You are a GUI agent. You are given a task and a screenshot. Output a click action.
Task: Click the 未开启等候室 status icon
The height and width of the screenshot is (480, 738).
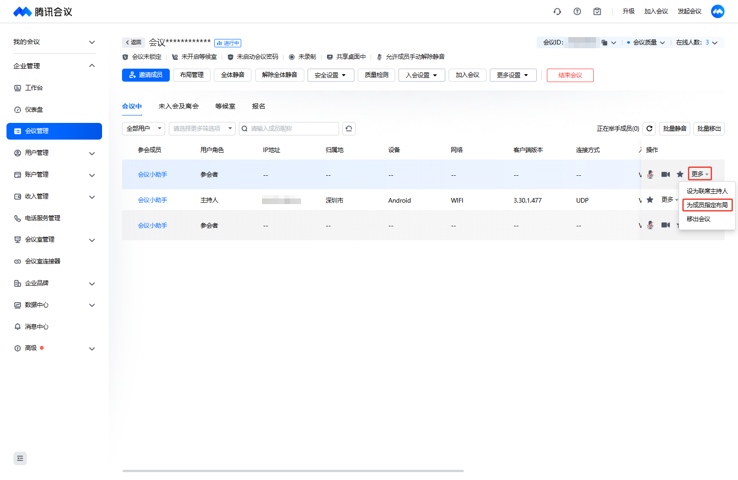(175, 57)
